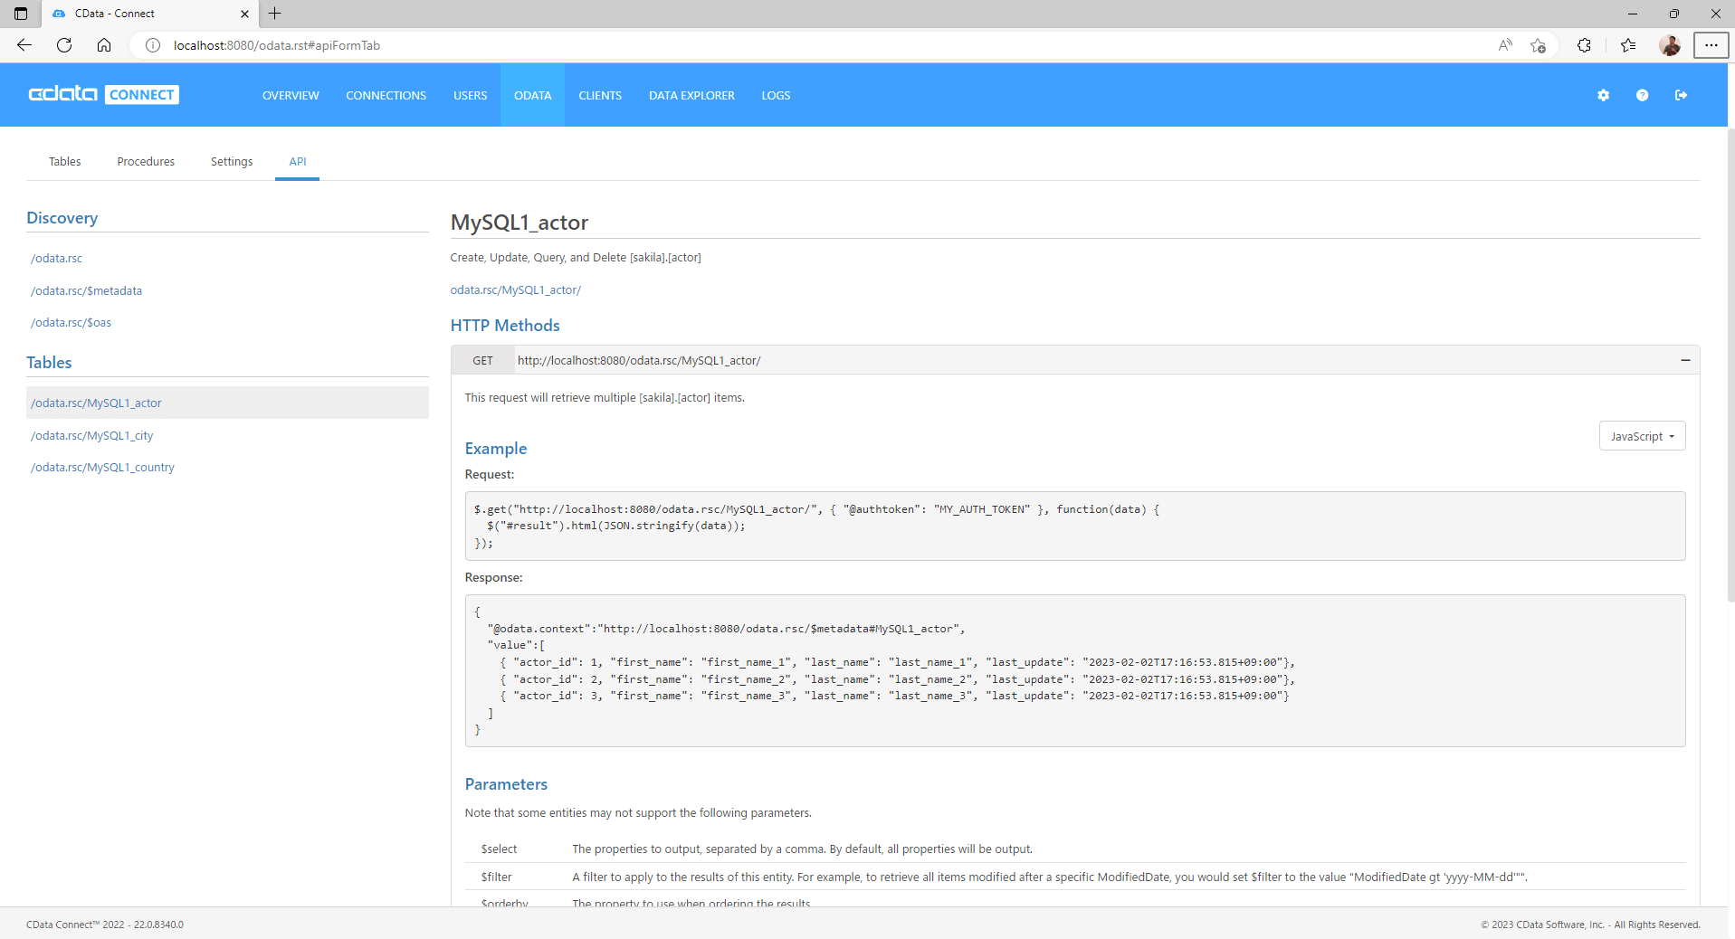Viewport: 1735px width, 939px height.
Task: Open the USERS menu item
Action: (x=470, y=95)
